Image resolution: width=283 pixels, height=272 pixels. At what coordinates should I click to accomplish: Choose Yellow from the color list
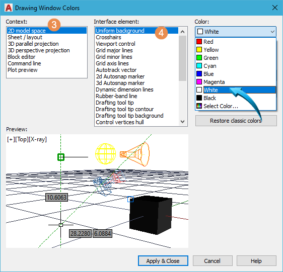point(236,50)
